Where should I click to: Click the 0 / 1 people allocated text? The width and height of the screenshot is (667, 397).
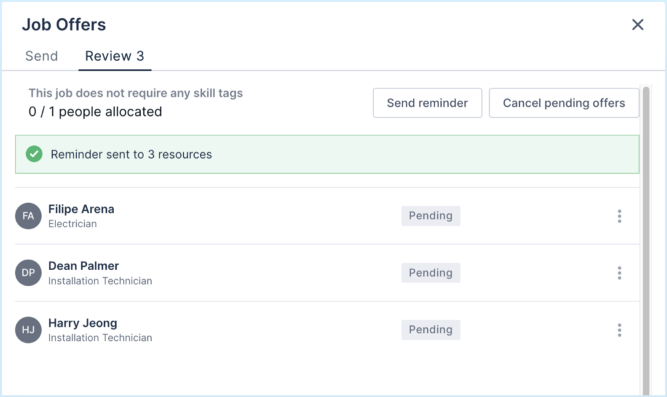coord(95,112)
